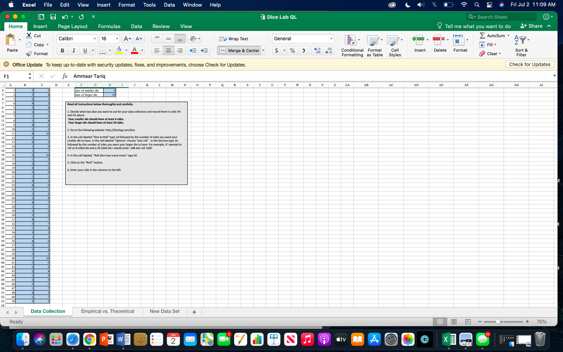Click the Save icon in title bar
This screenshot has width=563, height=352.
(x=53, y=17)
